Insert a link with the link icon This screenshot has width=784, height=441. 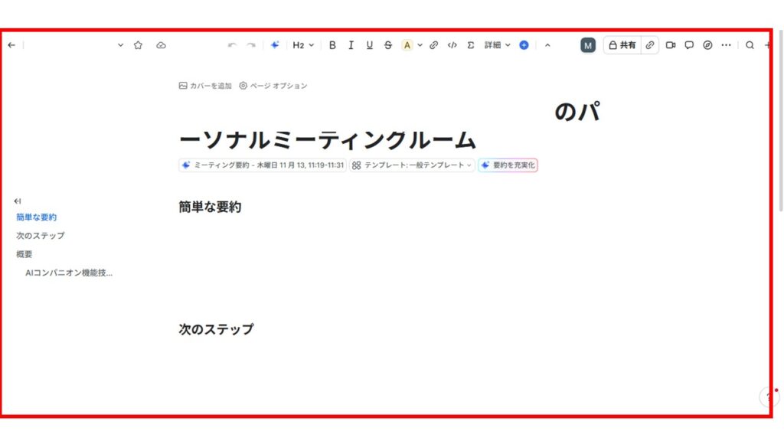[433, 45]
